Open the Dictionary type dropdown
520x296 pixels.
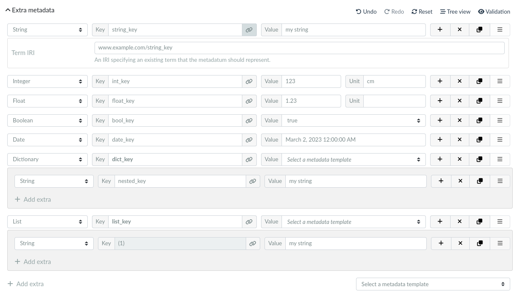[x=47, y=159]
